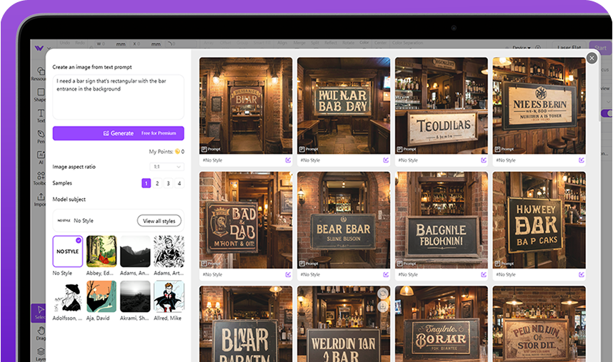Open the BLNAR sign image
The image size is (613, 362).
pyautogui.click(x=246, y=324)
